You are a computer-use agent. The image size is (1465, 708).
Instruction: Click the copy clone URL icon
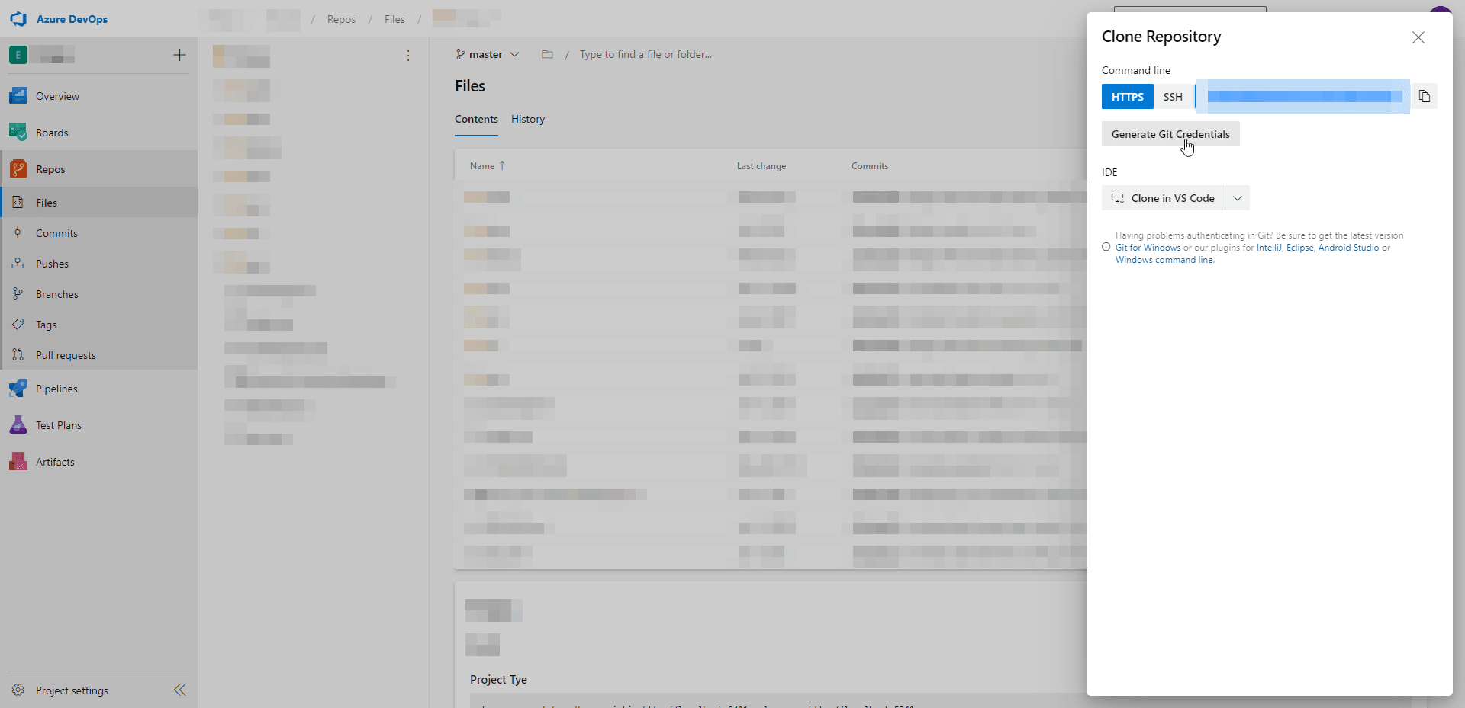click(x=1425, y=96)
